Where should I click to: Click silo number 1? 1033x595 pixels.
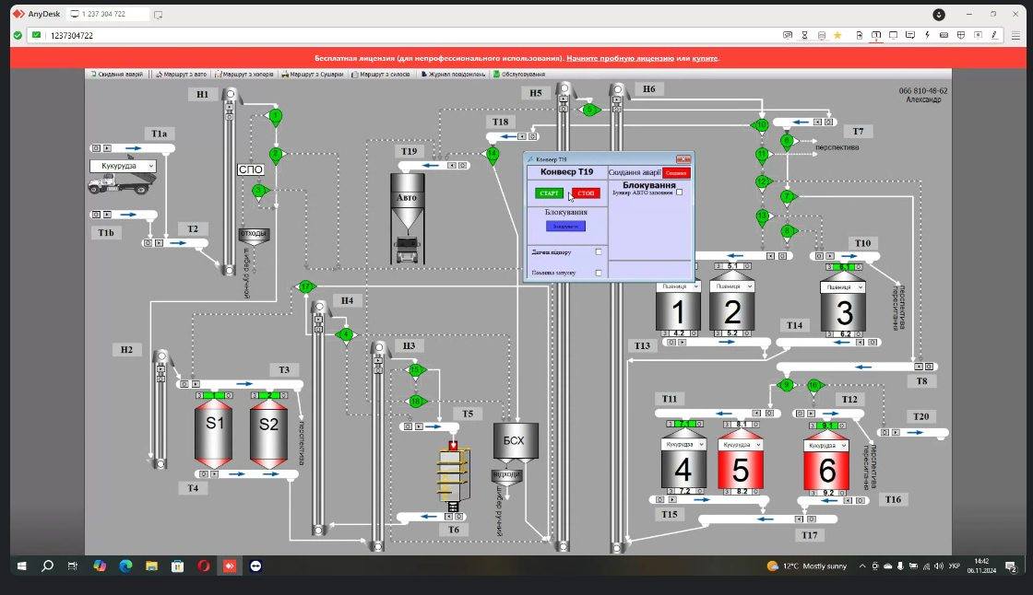(x=678, y=311)
